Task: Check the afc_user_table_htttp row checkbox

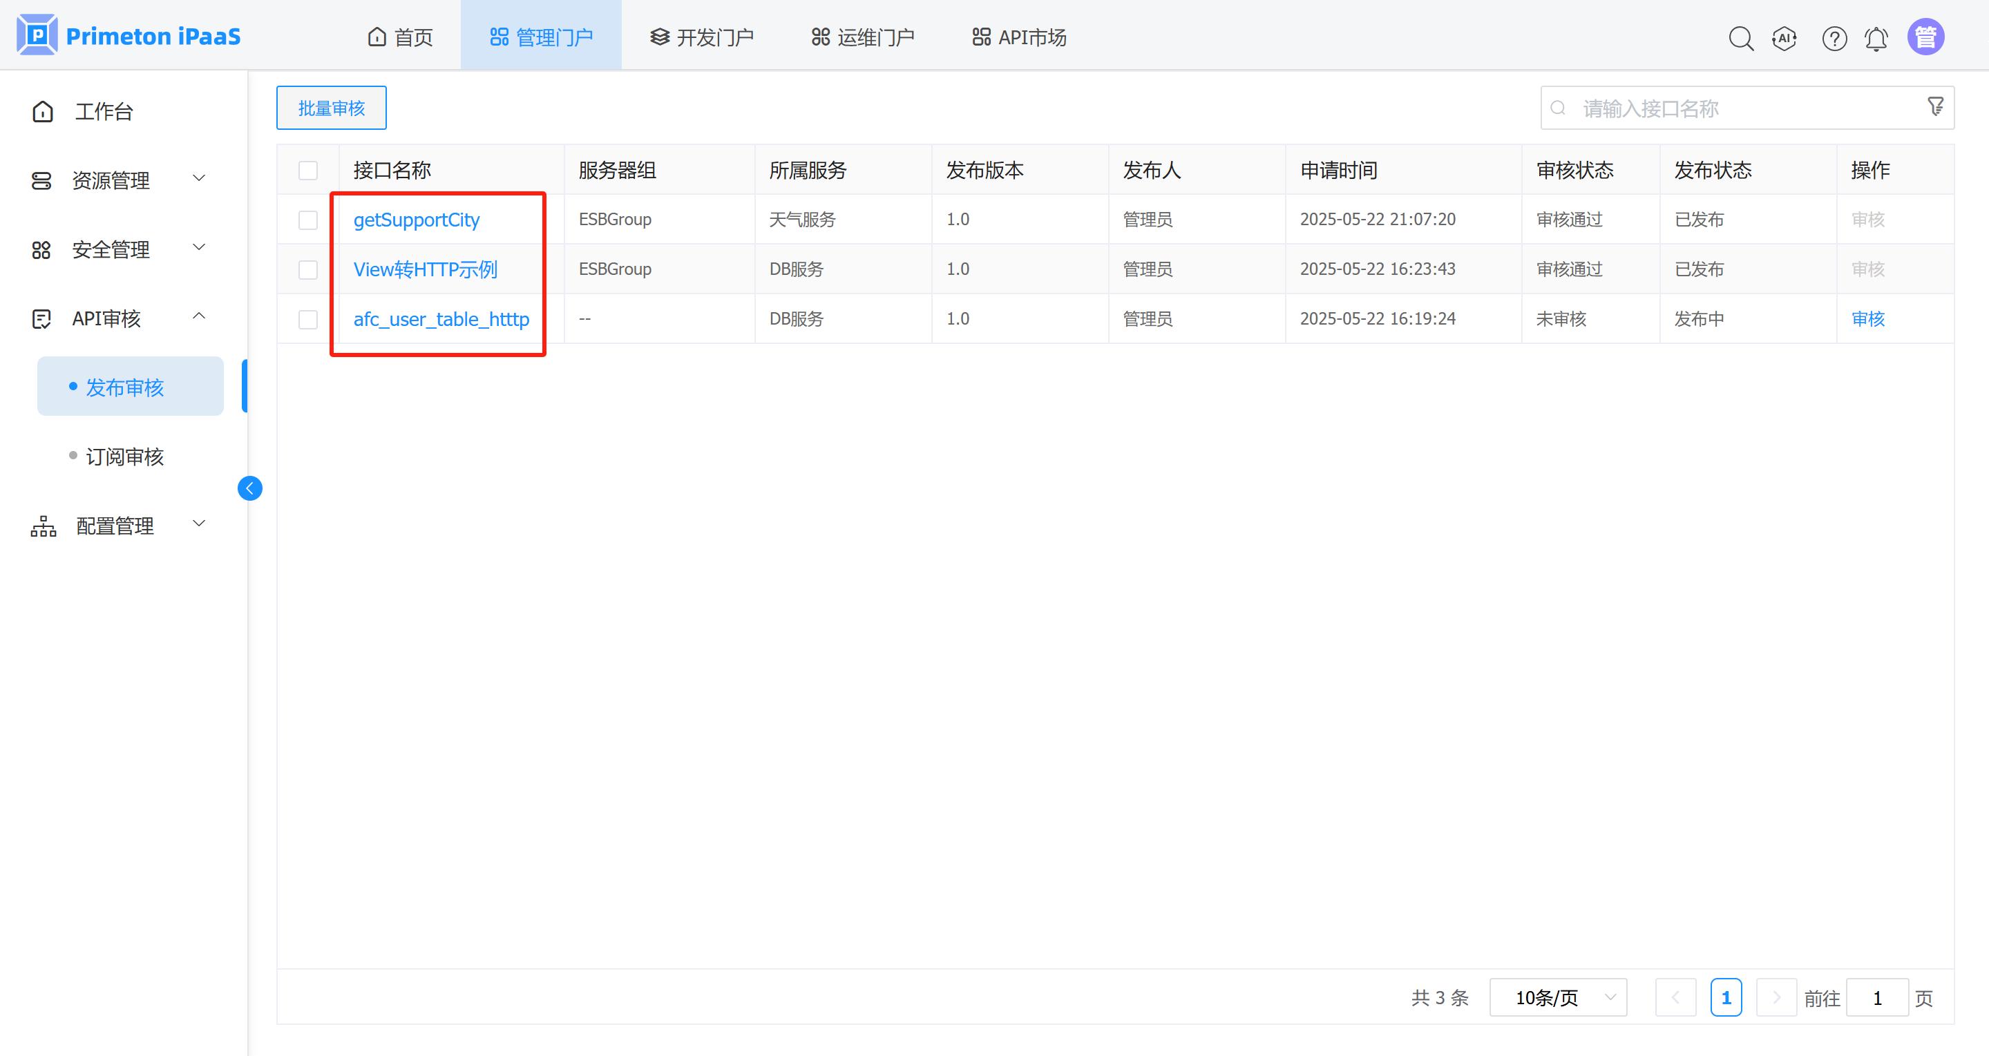Action: click(x=308, y=319)
